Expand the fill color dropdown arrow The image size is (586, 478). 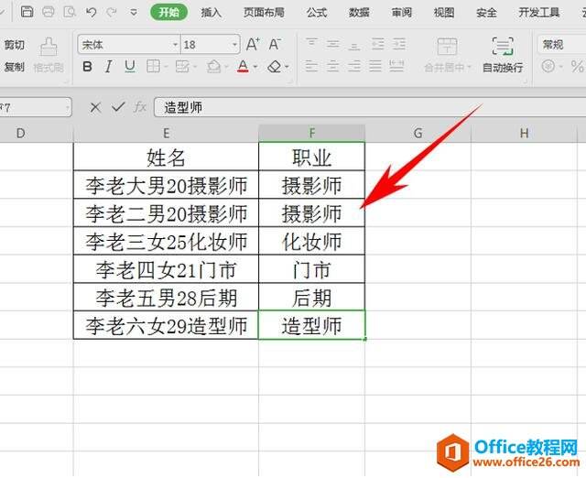point(226,67)
